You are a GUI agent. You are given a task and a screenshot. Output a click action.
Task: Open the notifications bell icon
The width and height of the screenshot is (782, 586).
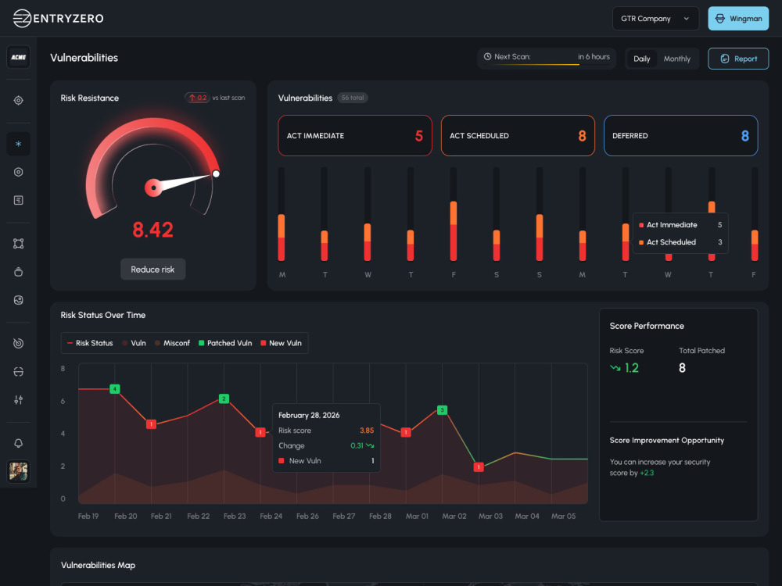19,443
